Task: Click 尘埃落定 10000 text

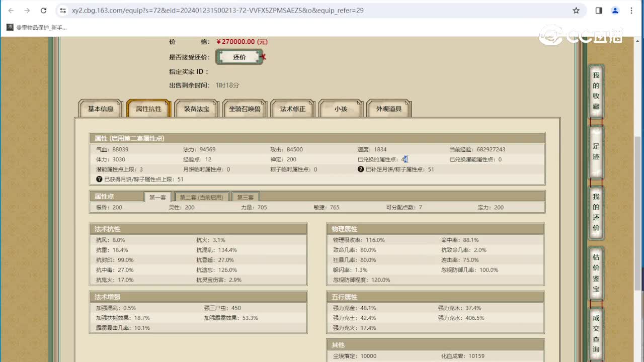Action: [x=354, y=356]
